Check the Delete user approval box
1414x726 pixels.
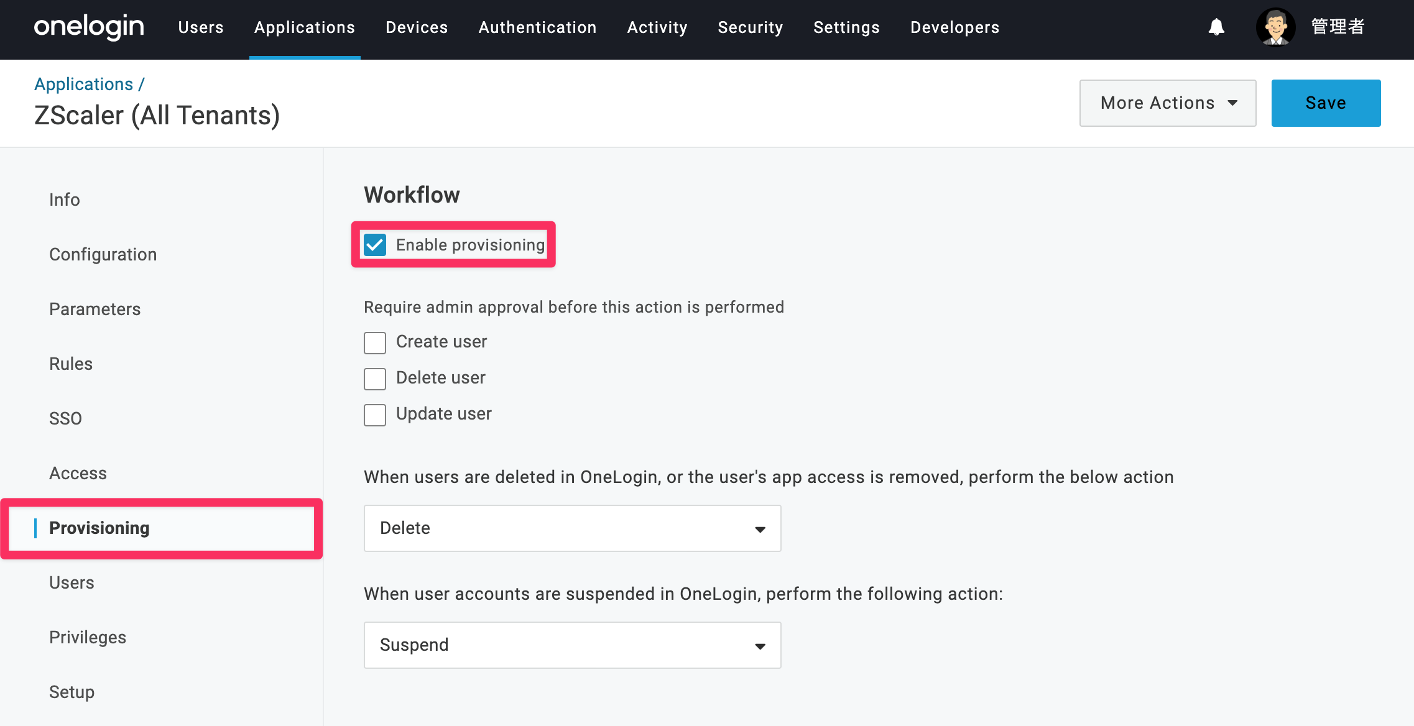[x=375, y=379]
